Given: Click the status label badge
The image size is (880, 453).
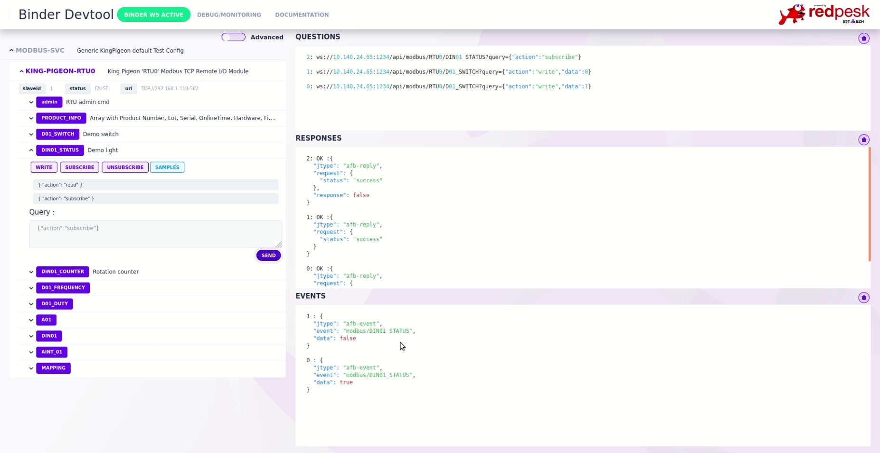Looking at the screenshot, I should click(77, 89).
